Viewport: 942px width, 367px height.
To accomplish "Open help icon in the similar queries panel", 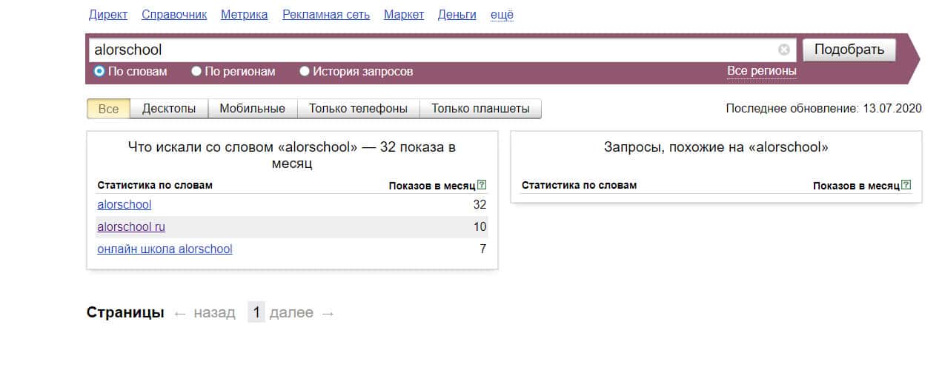I will [x=906, y=185].
